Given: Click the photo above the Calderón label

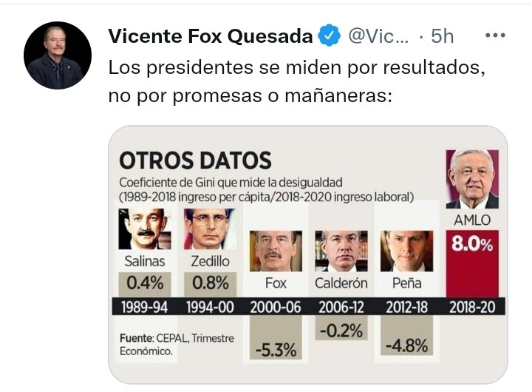Looking at the screenshot, I should [341, 251].
